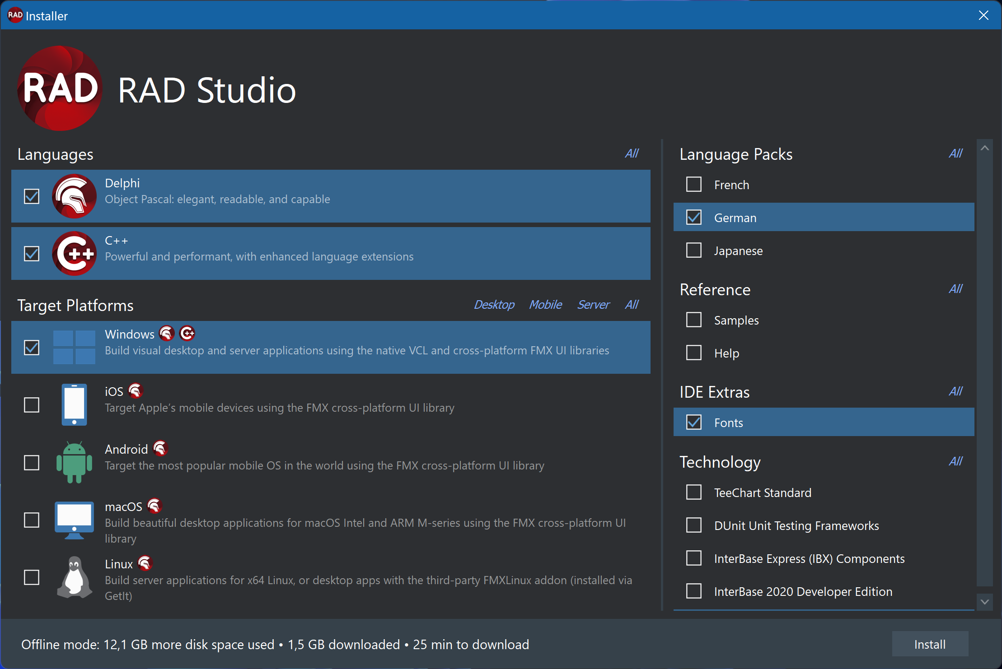
Task: Check the Japanese language pack
Action: (694, 250)
